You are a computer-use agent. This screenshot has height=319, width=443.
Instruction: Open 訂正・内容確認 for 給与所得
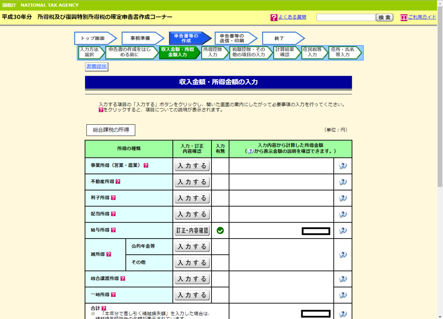tap(192, 230)
